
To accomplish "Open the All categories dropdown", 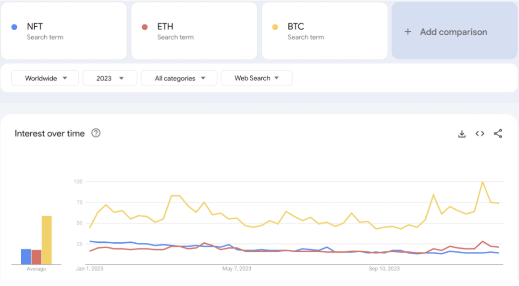I will coord(179,78).
